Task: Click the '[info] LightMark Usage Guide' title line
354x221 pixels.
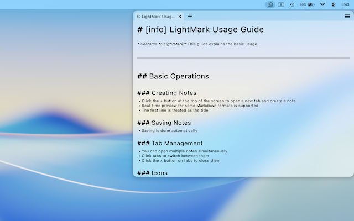Action: click(200, 30)
